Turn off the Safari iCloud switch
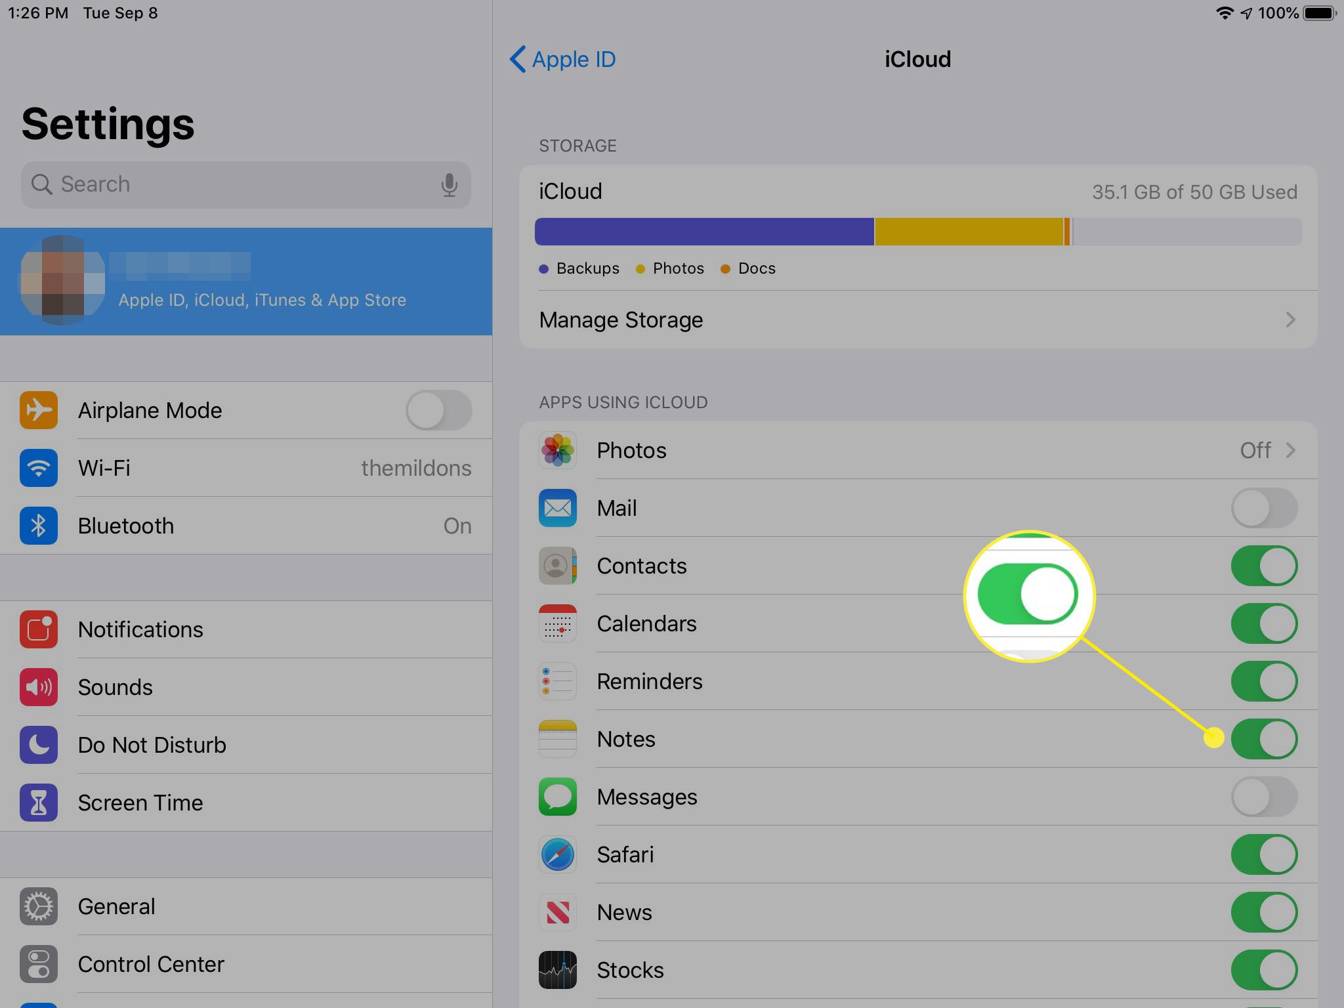The height and width of the screenshot is (1008, 1344). coord(1265,854)
